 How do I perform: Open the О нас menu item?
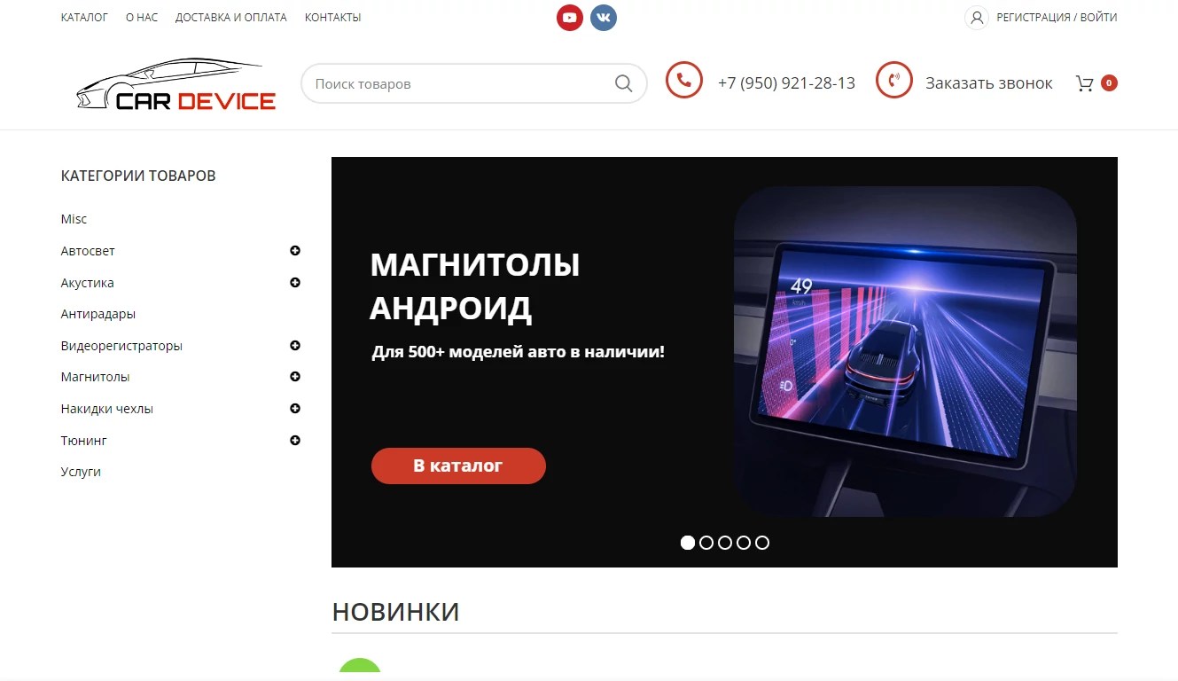tap(142, 18)
